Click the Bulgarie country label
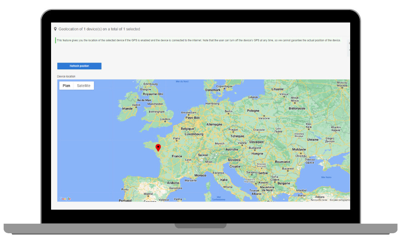This screenshot has height=246, width=403. pyautogui.click(x=284, y=183)
